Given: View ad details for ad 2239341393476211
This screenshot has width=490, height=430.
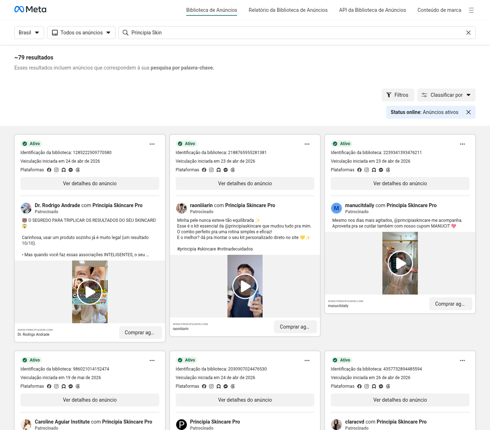Looking at the screenshot, I should click(x=400, y=183).
